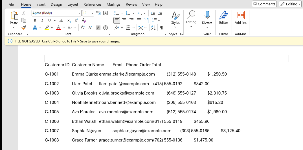This screenshot has height=150, width=303.
Task: Toggle Strikethrough formatting
Action: click(x=61, y=20)
